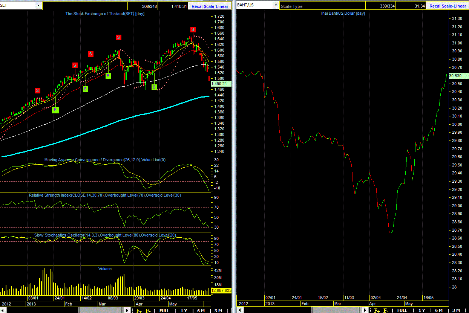Click the 31.34 value field

tap(411, 6)
